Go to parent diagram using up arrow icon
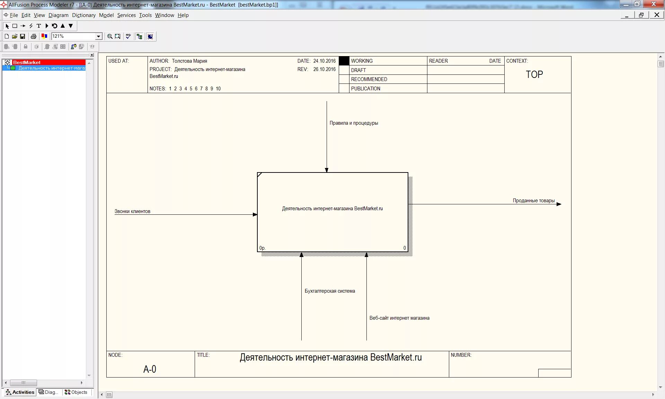 (63, 26)
